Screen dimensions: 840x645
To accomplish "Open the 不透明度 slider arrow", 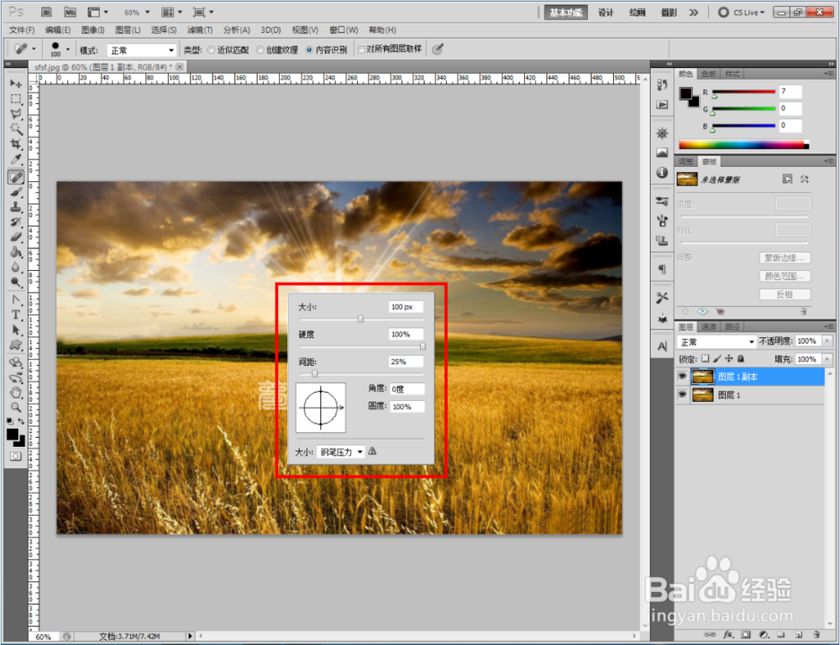I will (827, 341).
